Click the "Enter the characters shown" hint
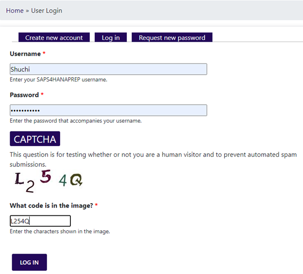Image resolution: width=303 pixels, height=274 pixels. tap(60, 231)
